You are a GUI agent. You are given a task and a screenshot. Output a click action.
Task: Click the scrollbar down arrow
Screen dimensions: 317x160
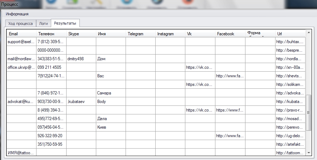(x=308, y=153)
